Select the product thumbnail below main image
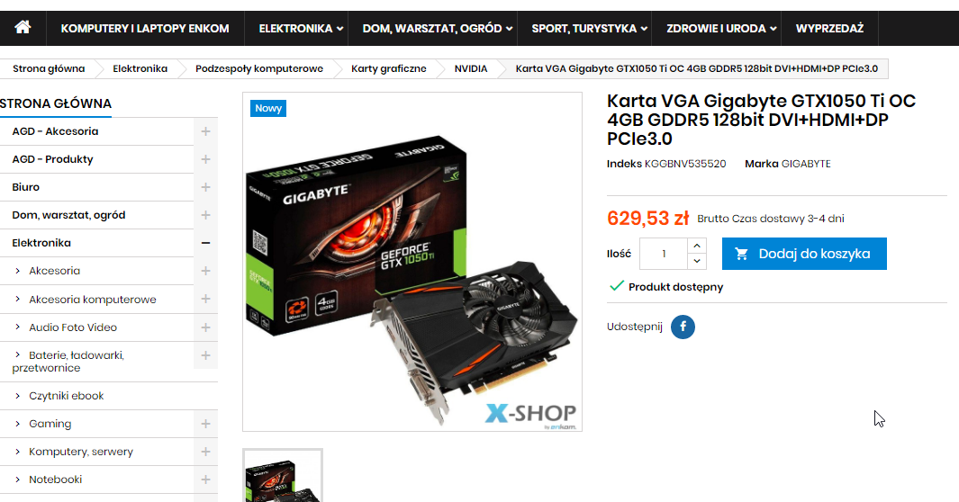 [283, 476]
